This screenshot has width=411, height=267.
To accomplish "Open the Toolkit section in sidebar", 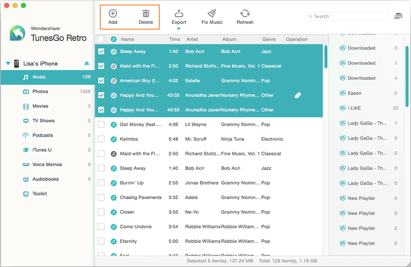I will click(x=40, y=194).
